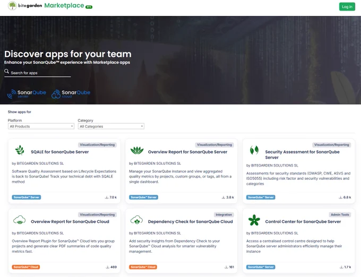Click the Discover apps for your team heading
361x277 pixels.
[x=68, y=54]
